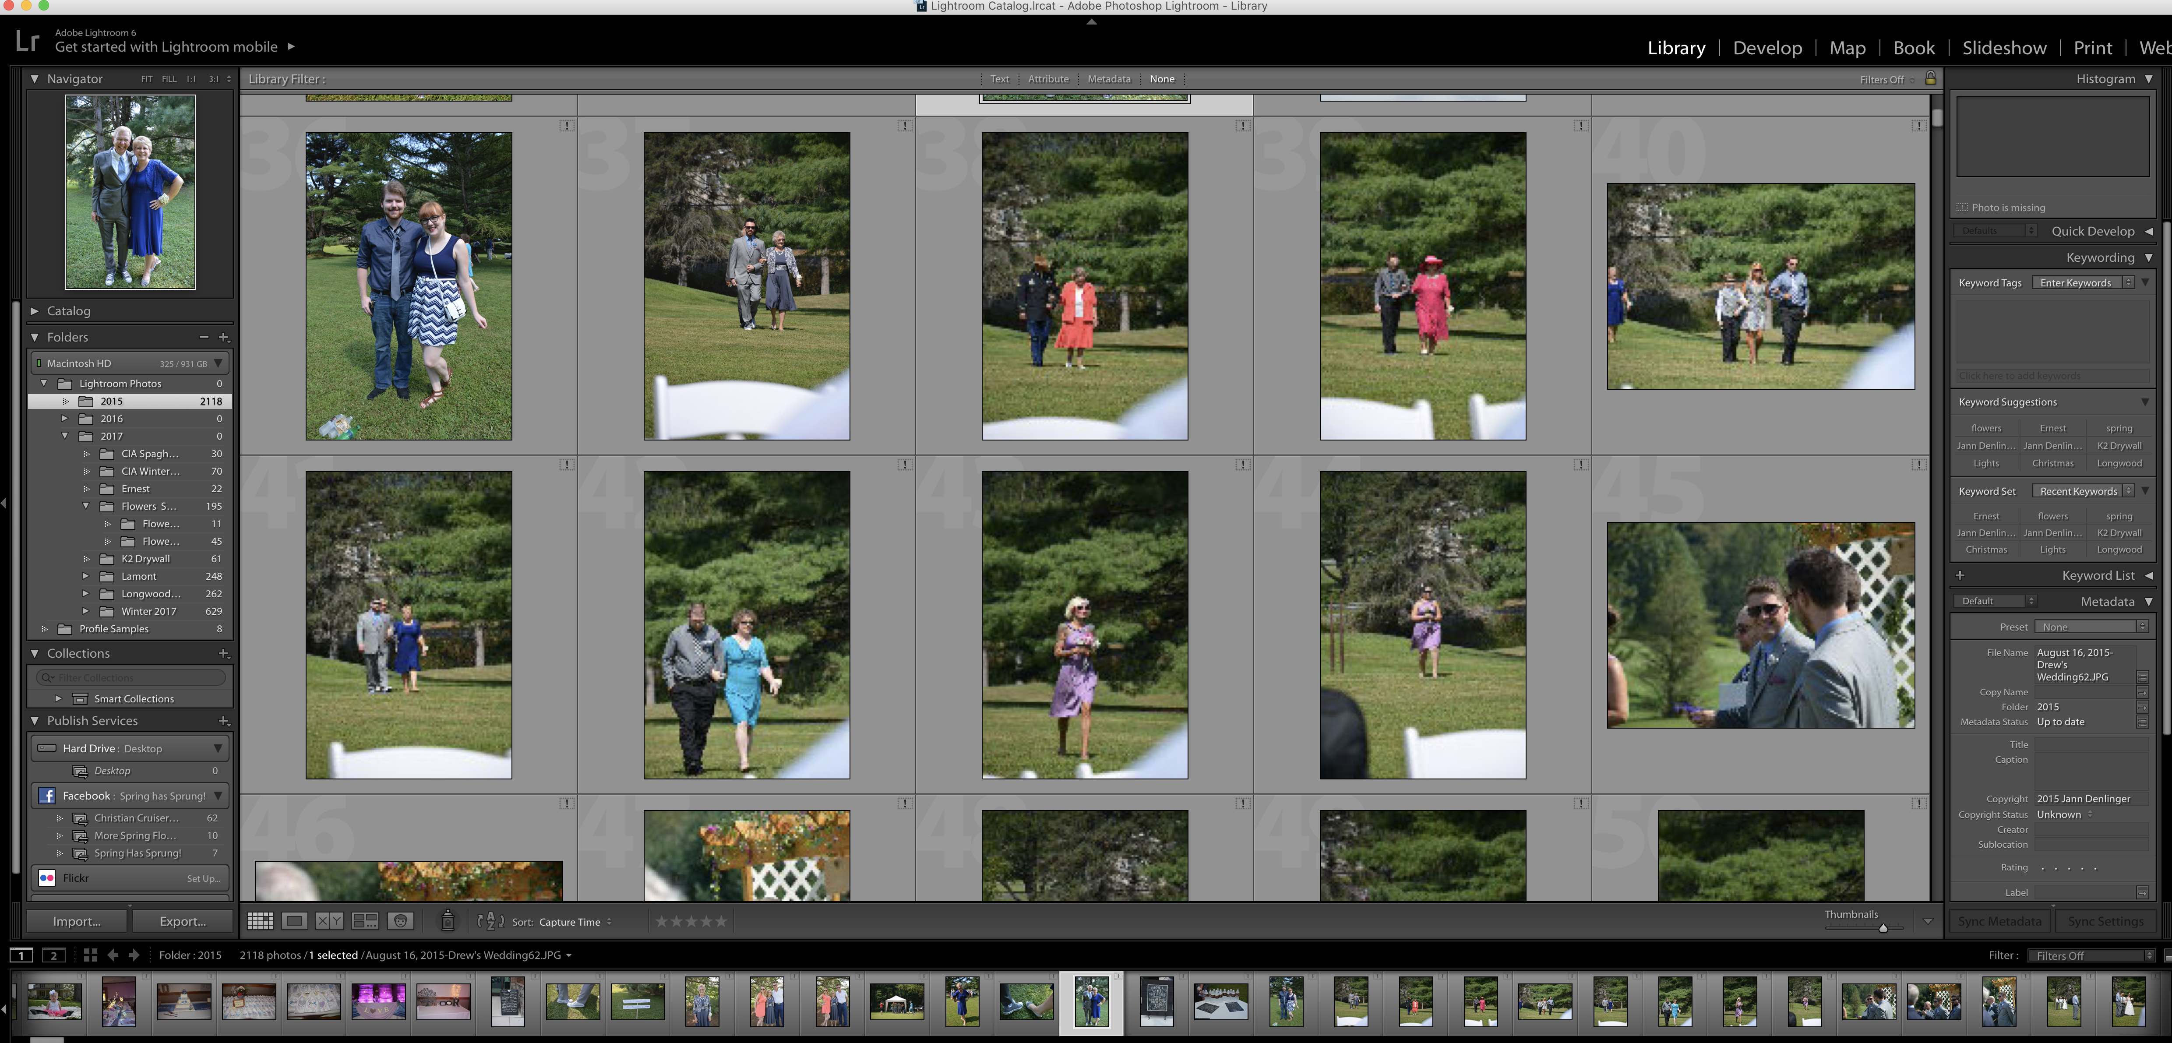
Task: Select the Painter spray can tool
Action: pos(448,921)
